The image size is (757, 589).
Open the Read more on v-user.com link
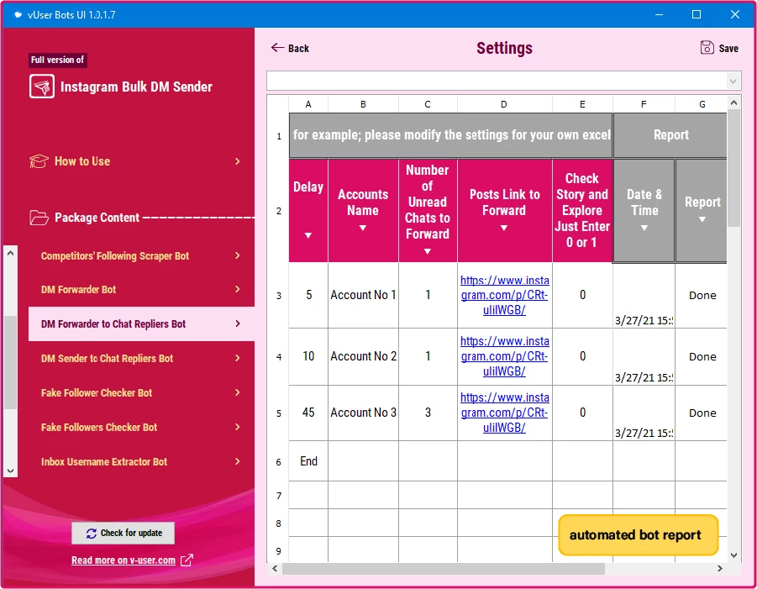pyautogui.click(x=124, y=560)
